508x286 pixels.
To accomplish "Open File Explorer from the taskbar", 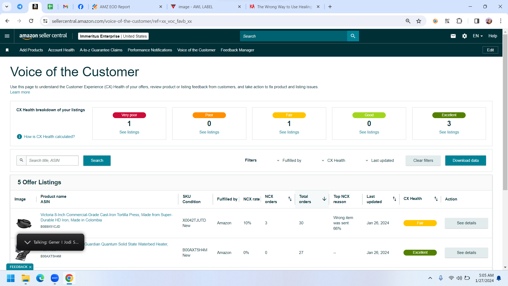I will [26, 278].
